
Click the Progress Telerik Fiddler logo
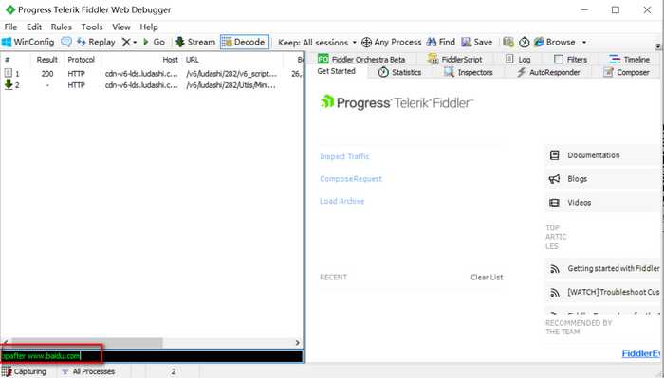pos(397,102)
